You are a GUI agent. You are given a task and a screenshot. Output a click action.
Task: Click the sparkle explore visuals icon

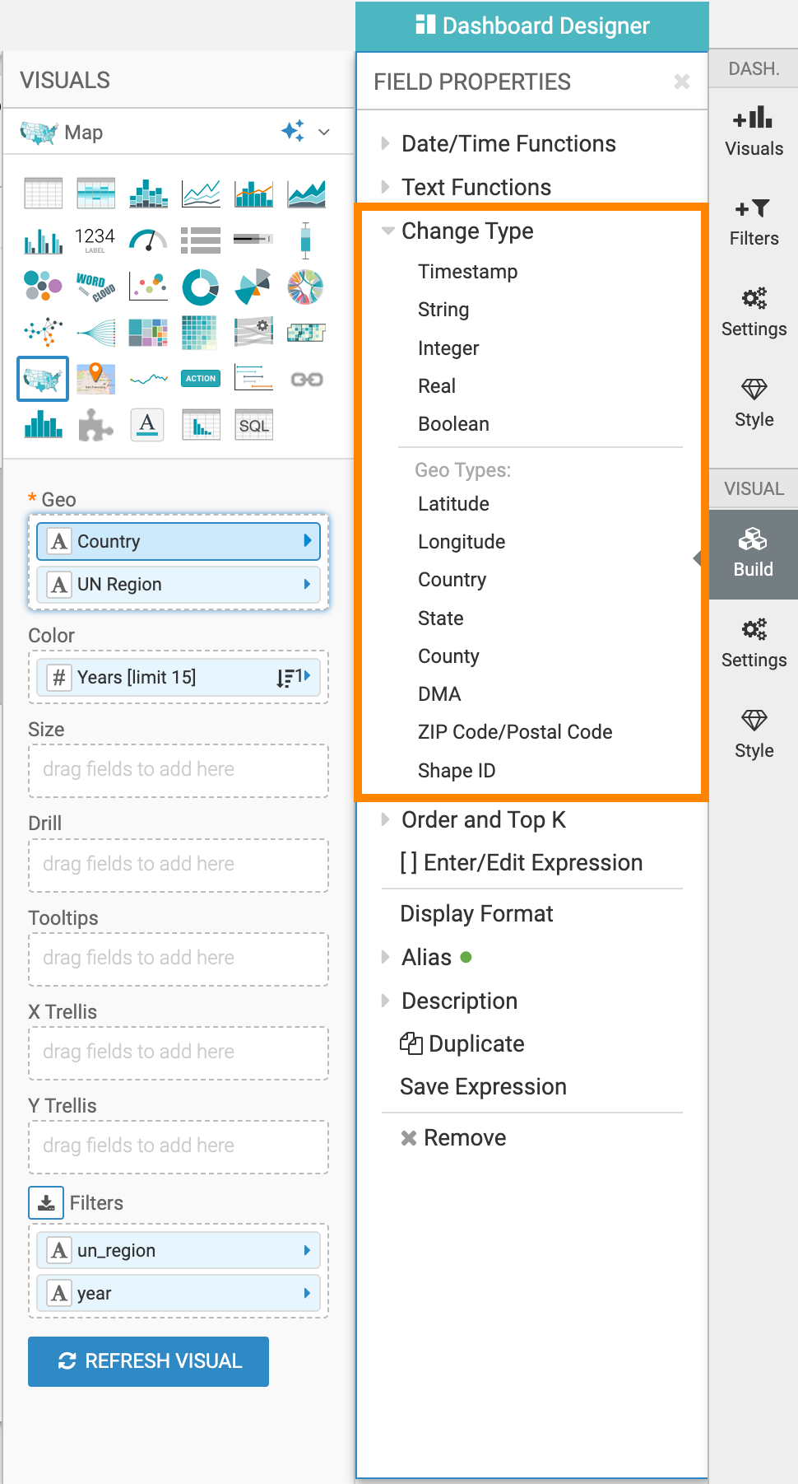click(292, 132)
